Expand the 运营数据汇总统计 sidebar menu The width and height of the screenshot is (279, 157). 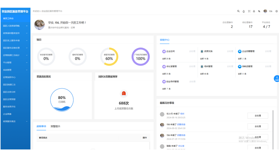click(15, 55)
